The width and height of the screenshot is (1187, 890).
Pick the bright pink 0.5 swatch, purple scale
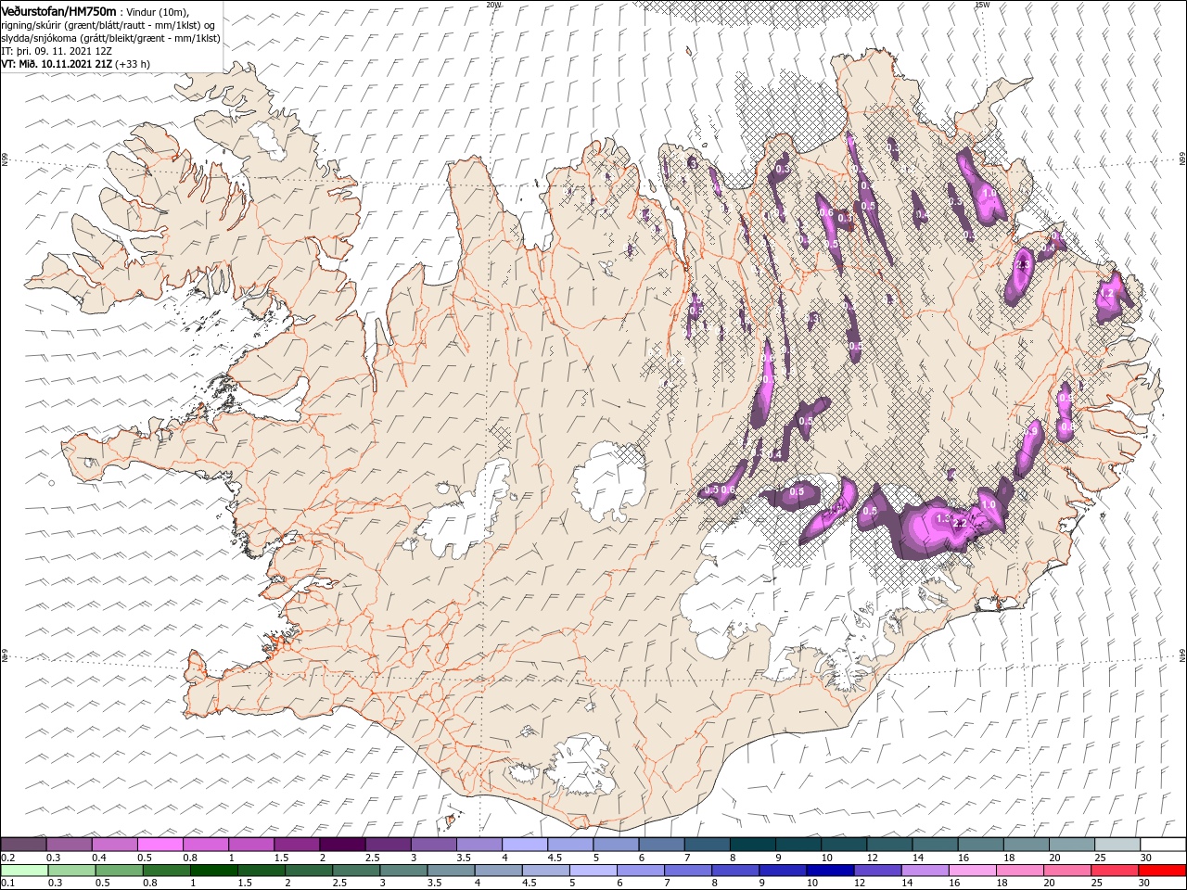(160, 845)
